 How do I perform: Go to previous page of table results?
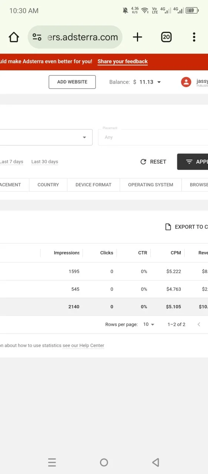199,324
